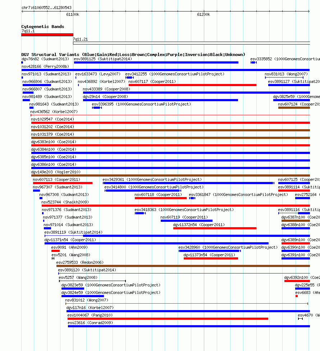Open nsv433389 (Cooper2008) variant entry
320x351 pixels.
pos(106,89)
